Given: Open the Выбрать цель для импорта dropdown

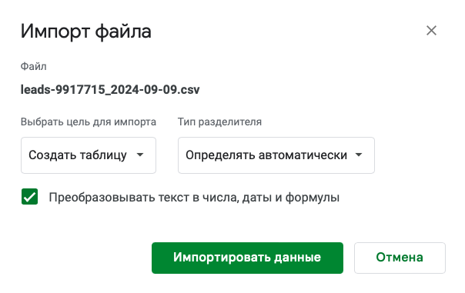Looking at the screenshot, I should pyautogui.click(x=89, y=155).
